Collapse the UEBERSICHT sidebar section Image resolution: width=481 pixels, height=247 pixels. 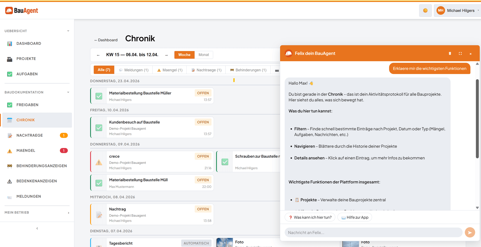[x=68, y=31]
